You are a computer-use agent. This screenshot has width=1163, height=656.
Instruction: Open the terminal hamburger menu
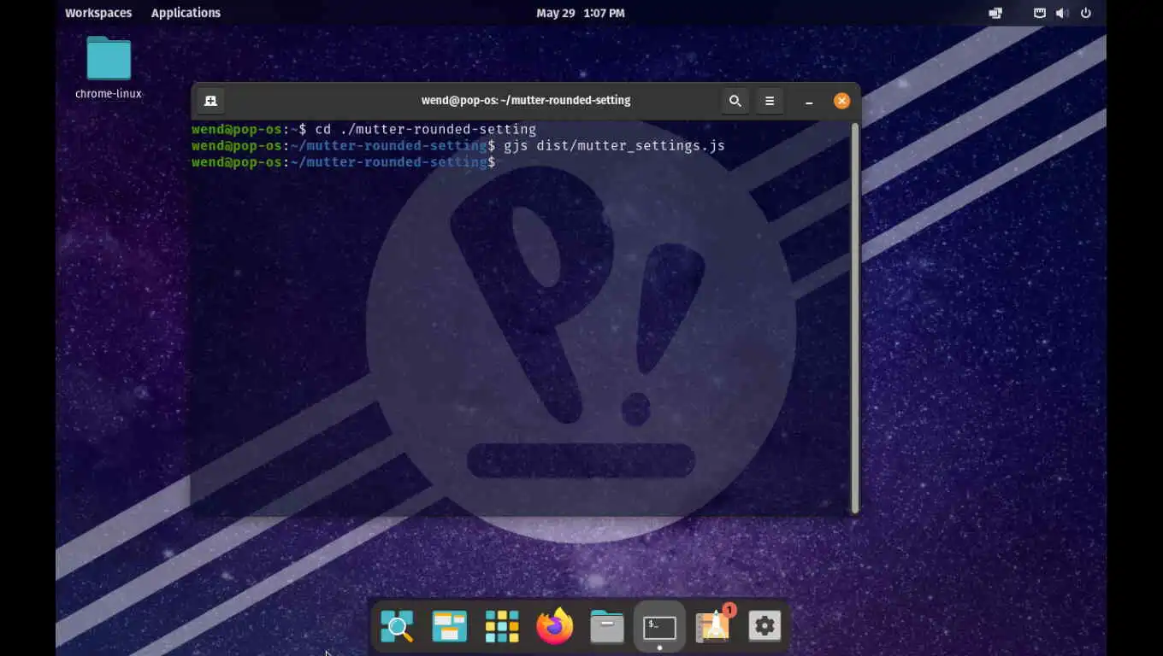(770, 101)
